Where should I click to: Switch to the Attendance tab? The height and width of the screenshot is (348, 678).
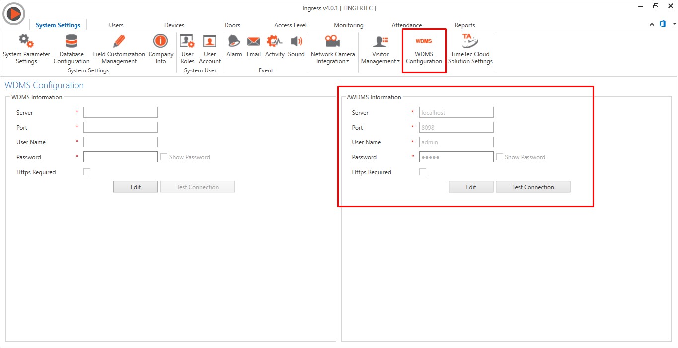click(x=407, y=25)
